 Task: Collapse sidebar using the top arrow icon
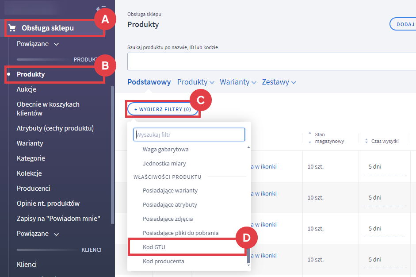pos(100,8)
